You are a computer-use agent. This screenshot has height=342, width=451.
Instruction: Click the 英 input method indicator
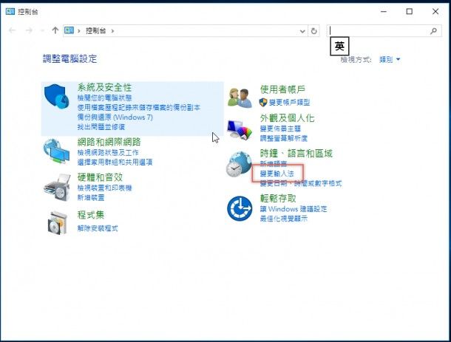(x=339, y=46)
